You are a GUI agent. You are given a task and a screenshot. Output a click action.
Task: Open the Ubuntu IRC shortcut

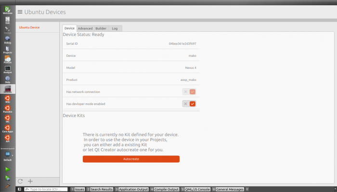point(8,119)
